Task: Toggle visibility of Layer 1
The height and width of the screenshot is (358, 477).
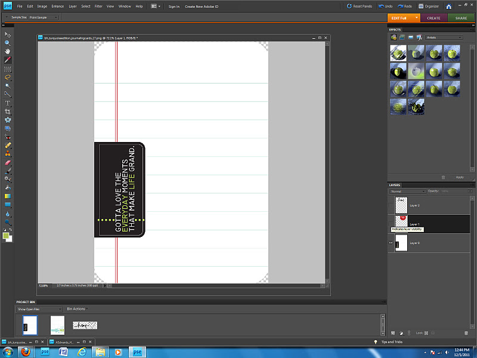Action: (x=391, y=224)
